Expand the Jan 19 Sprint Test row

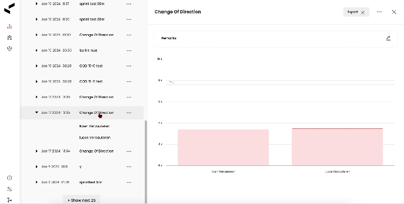coord(36,50)
